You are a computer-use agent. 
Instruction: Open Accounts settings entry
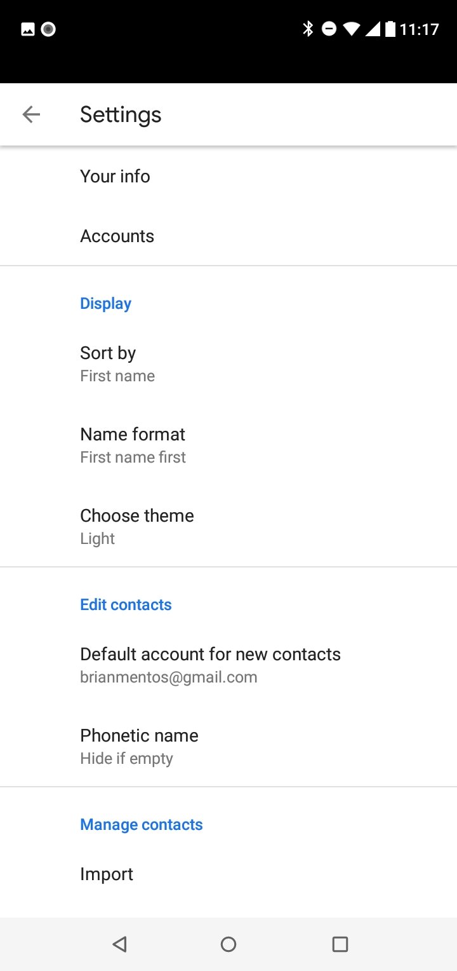tap(228, 236)
